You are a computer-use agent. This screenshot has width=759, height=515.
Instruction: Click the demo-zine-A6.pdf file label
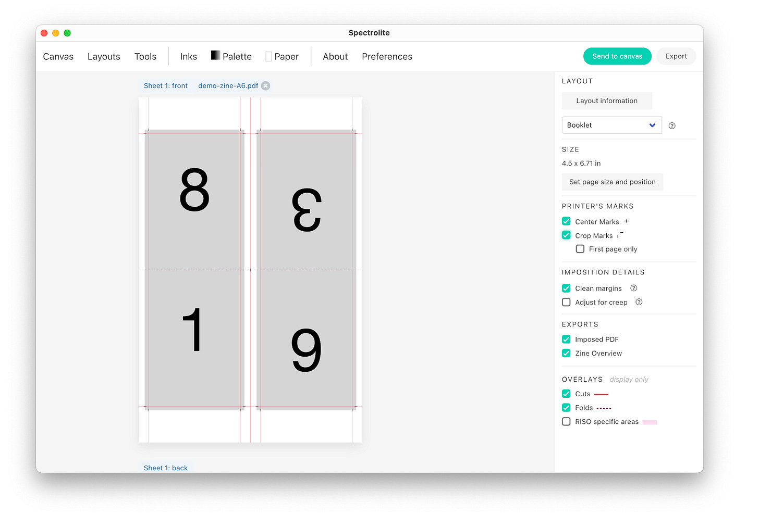(x=228, y=86)
